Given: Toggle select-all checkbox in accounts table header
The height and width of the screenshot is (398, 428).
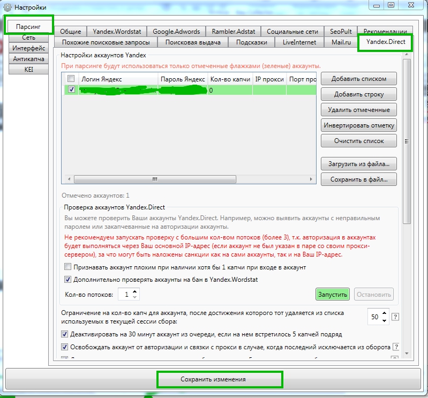Looking at the screenshot, I should [x=71, y=79].
